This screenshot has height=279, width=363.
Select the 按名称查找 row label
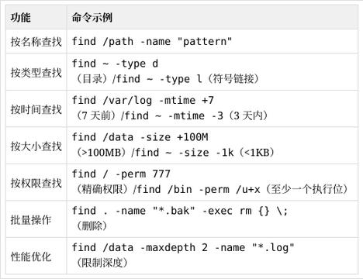coord(36,42)
